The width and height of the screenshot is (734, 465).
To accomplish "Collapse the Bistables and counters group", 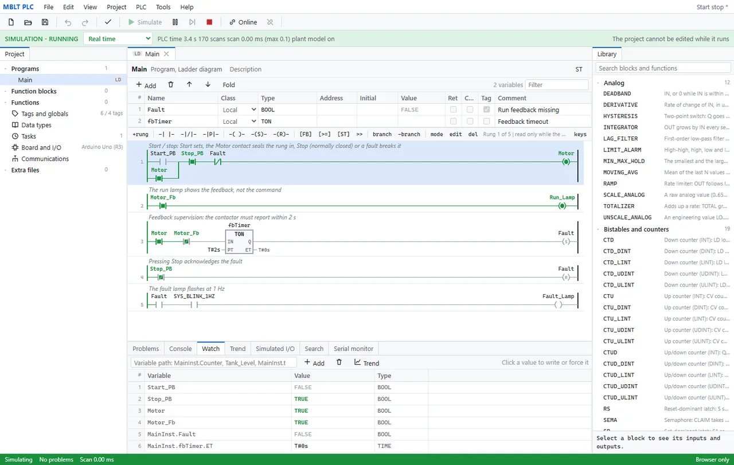I will (598, 229).
